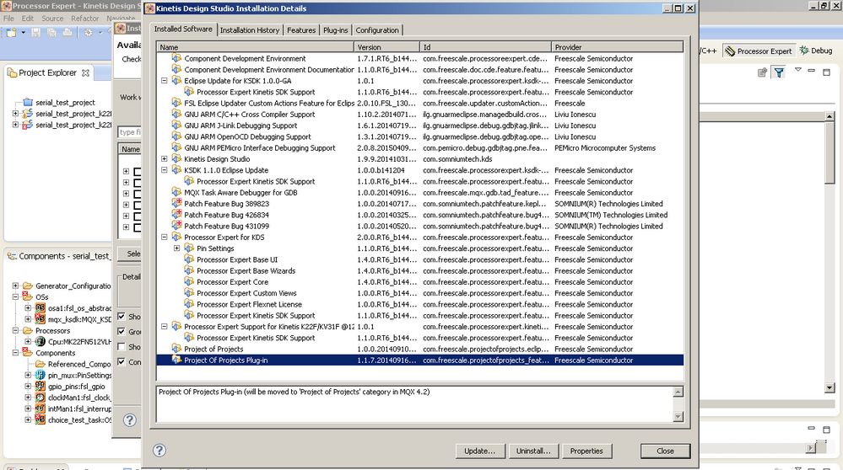843x470 pixels.
Task: Toggle the 'Gro' group checkbox in Install dialog
Action: click(122, 332)
